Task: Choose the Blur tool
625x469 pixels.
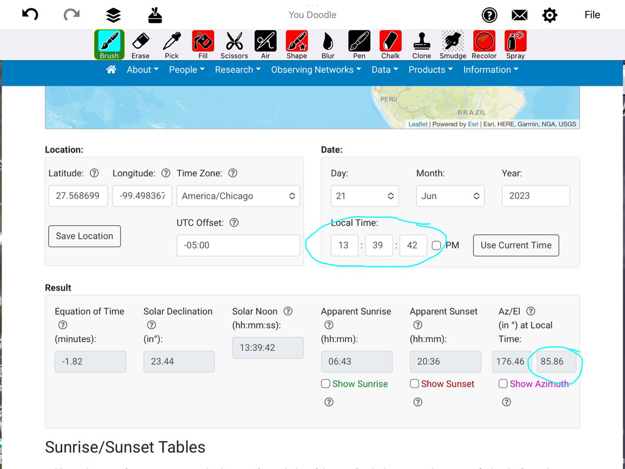Action: [x=328, y=44]
